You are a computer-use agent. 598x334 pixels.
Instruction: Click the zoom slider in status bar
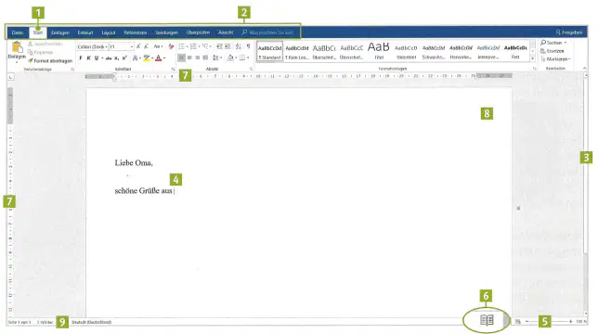click(x=549, y=322)
